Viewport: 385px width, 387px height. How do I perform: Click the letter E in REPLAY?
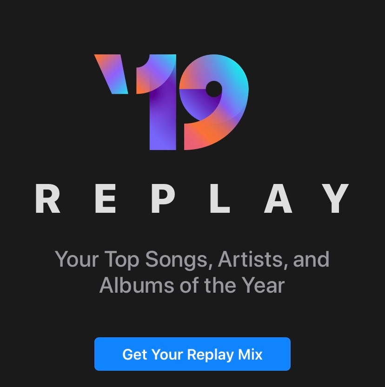(x=106, y=198)
